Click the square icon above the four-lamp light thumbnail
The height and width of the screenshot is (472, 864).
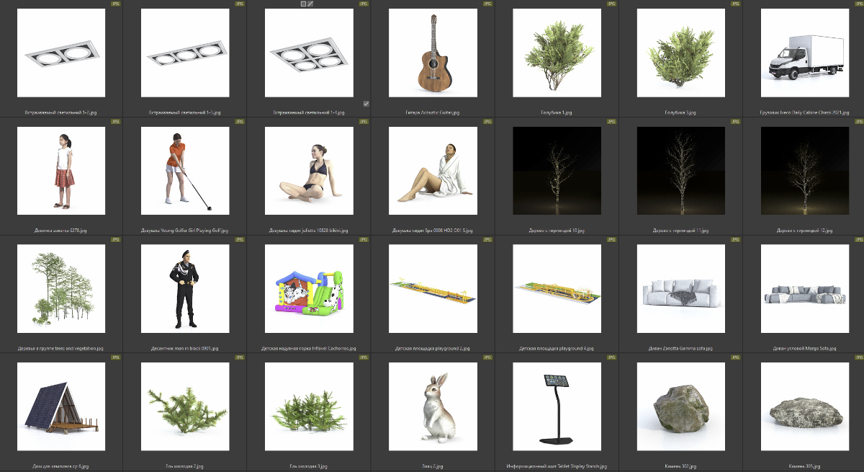[x=303, y=4]
